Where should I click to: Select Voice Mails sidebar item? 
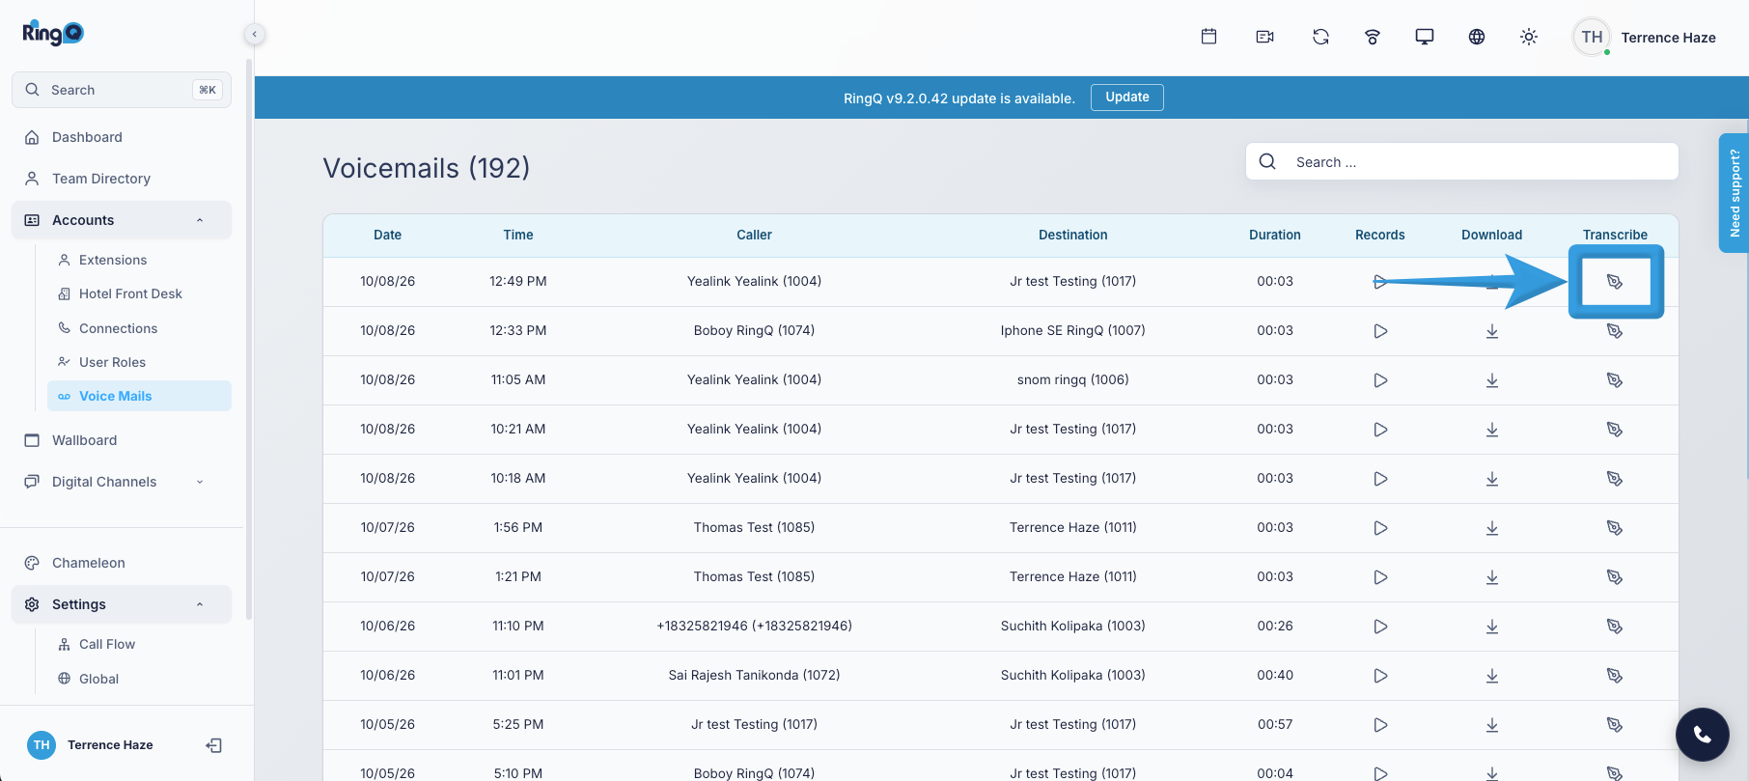point(139,396)
